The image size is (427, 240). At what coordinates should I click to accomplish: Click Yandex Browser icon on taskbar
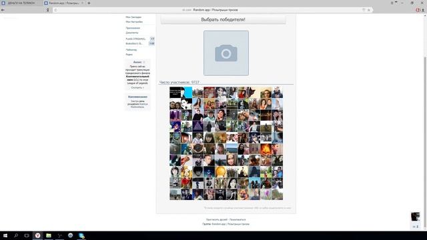click(37, 235)
